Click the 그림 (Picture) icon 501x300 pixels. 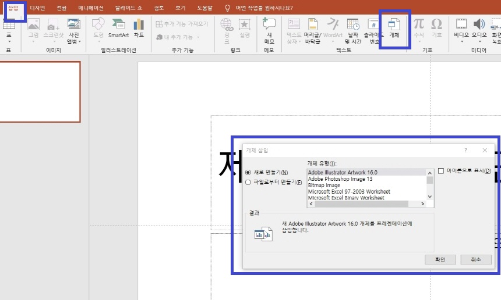click(x=33, y=24)
